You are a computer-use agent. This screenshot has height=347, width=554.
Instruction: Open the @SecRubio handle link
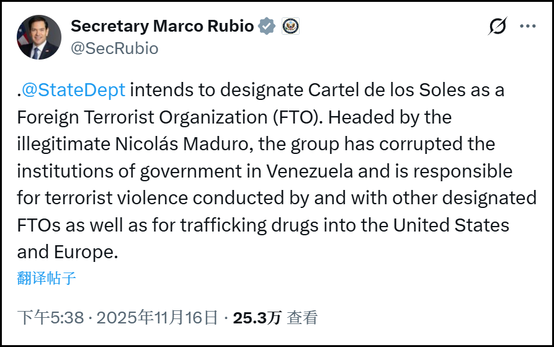[x=115, y=48]
